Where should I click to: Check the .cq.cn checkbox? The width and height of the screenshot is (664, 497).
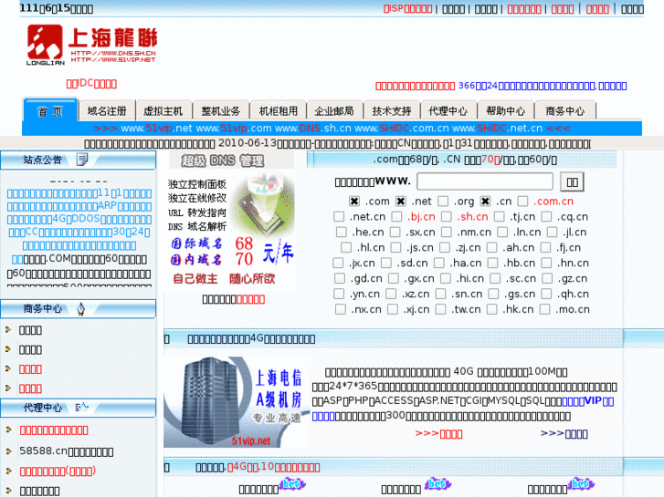pyautogui.click(x=547, y=216)
